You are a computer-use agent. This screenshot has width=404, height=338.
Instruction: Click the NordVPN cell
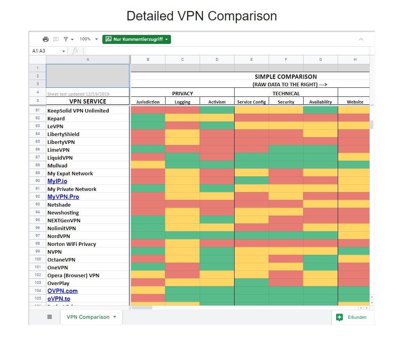pyautogui.click(x=87, y=236)
